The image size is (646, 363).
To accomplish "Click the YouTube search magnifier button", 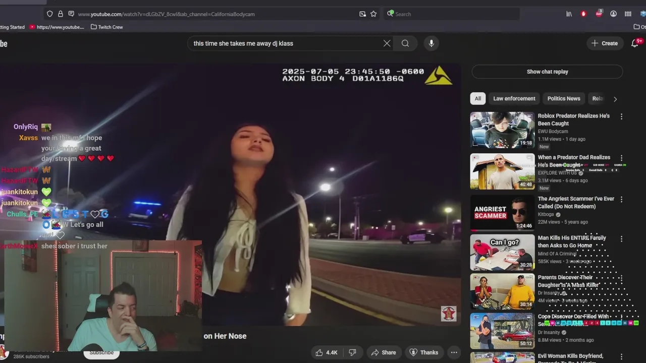I will click(405, 43).
